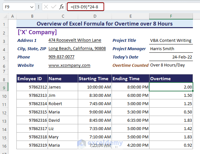The image size is (200, 154).
Task: Click the title cell 'Overview of Excel Formula'
Action: coord(105,24)
